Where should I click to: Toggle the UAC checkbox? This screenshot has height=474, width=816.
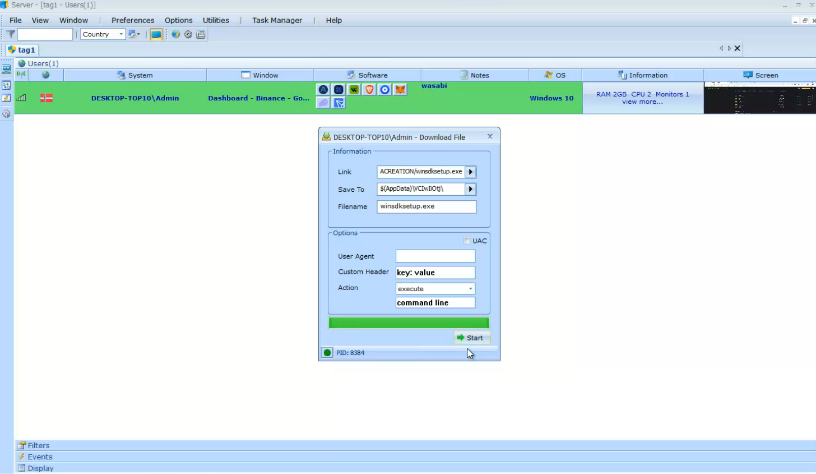(x=467, y=241)
